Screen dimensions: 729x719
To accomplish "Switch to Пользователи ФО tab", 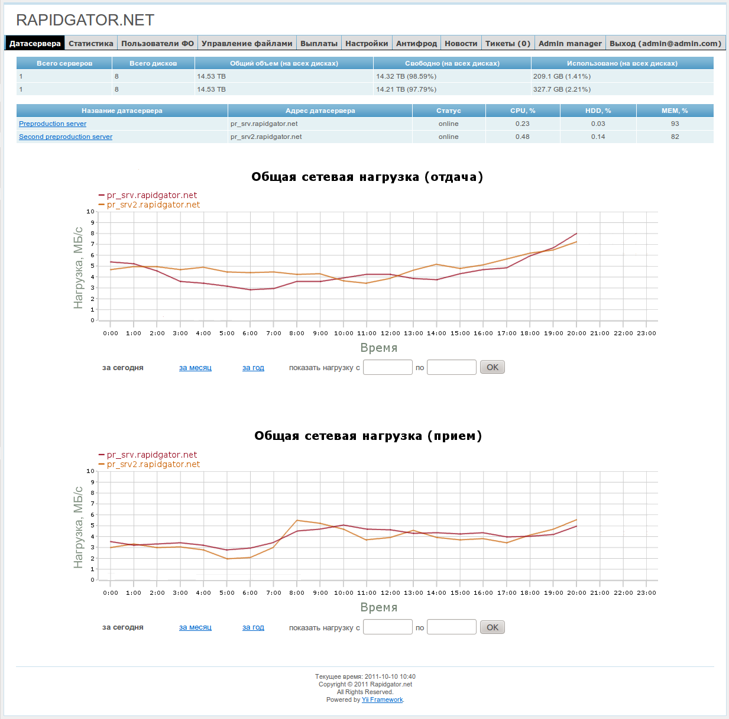I will (157, 43).
